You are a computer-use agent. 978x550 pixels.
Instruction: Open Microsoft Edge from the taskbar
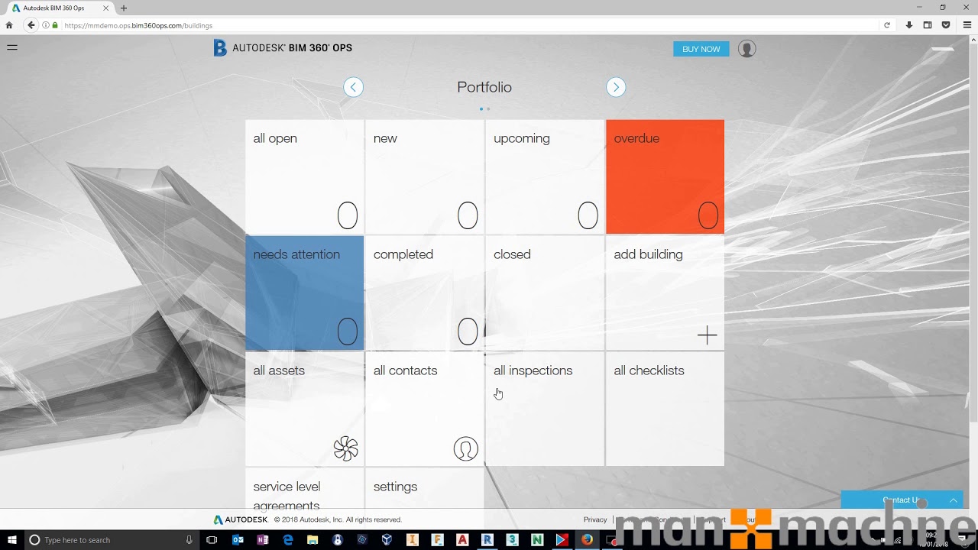click(x=288, y=540)
